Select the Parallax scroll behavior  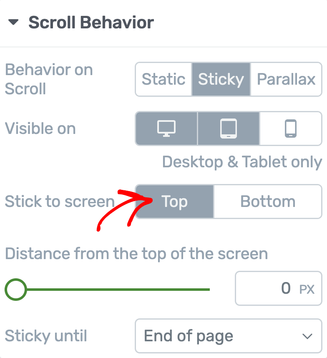point(286,79)
